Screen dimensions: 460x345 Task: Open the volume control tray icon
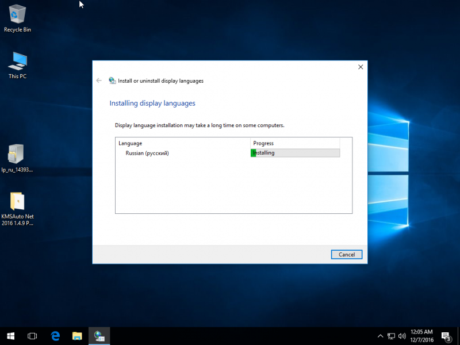click(402, 336)
